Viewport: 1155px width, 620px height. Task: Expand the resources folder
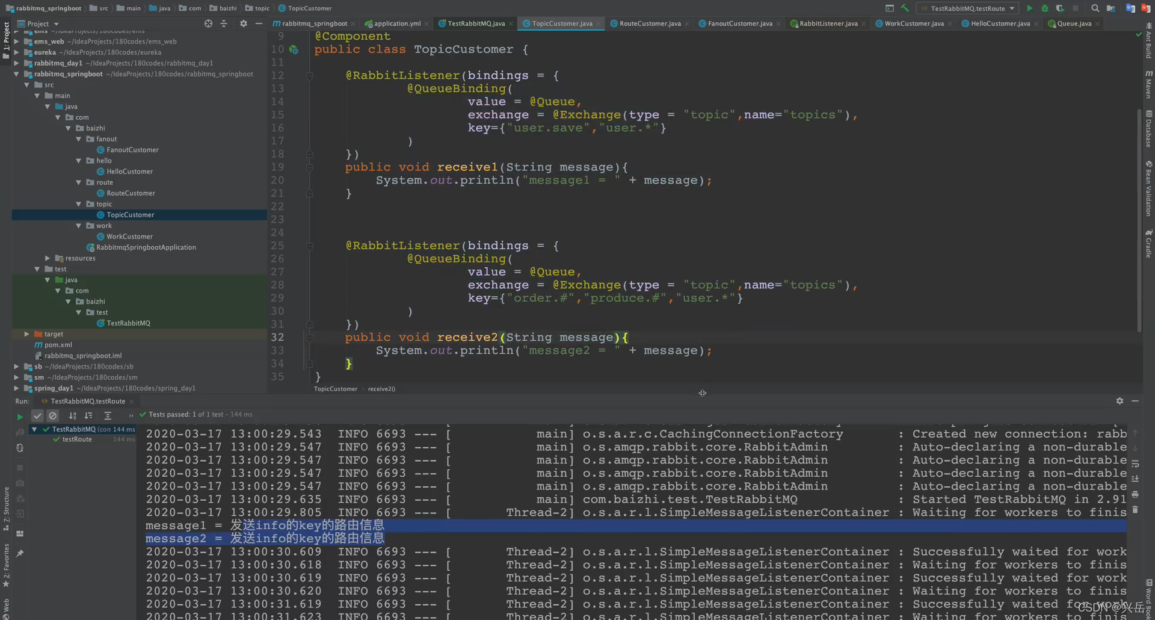(48, 258)
